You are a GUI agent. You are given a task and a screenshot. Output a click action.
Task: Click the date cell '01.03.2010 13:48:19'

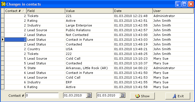click(x=133, y=44)
